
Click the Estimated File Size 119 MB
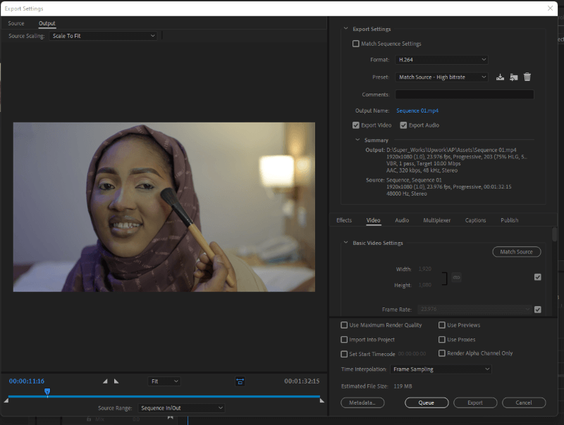coord(403,386)
